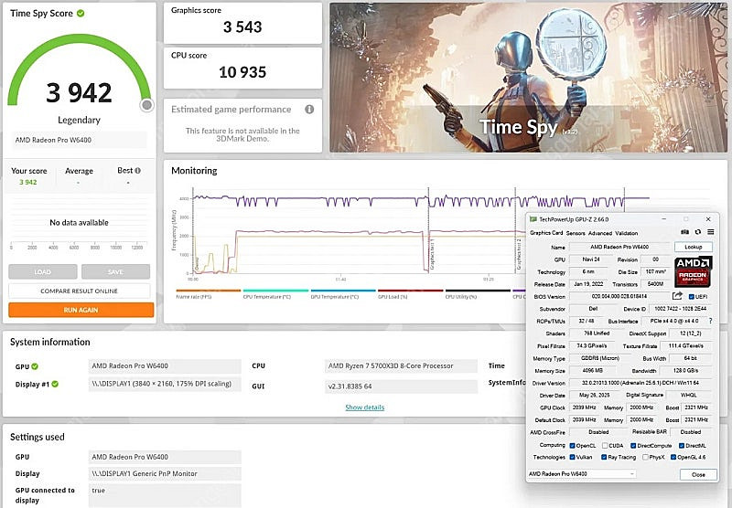Click the gray knob on the score gauge
This screenshot has width=732, height=508.
pyautogui.click(x=146, y=105)
